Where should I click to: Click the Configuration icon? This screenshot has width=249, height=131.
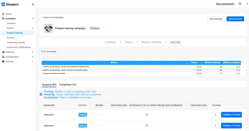[3, 57]
